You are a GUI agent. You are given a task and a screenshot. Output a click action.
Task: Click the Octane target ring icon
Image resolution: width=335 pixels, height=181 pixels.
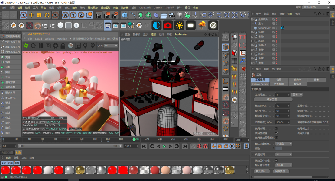point(213,25)
